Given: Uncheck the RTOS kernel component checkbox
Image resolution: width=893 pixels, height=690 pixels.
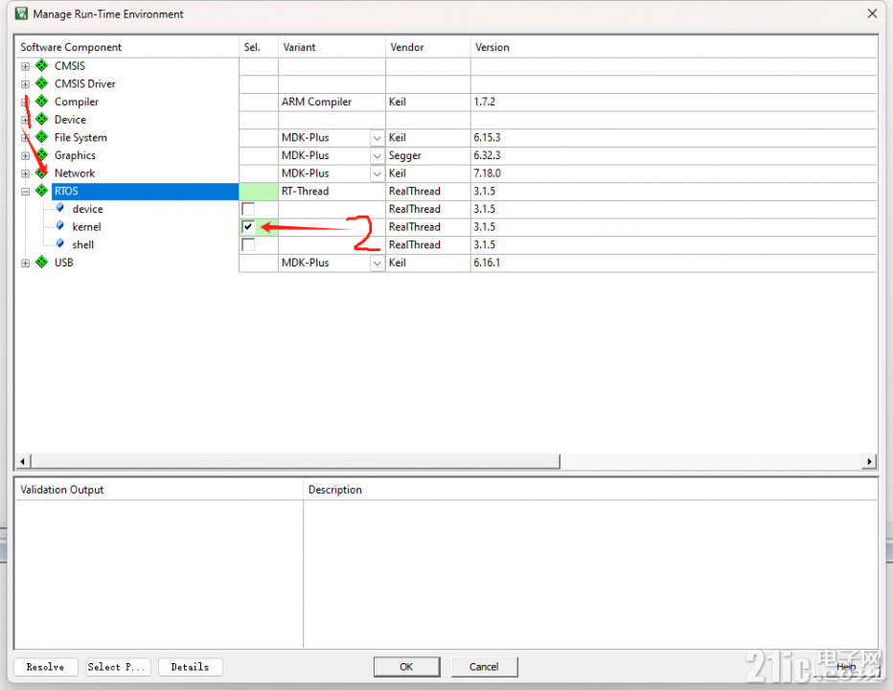Looking at the screenshot, I should click(x=248, y=227).
